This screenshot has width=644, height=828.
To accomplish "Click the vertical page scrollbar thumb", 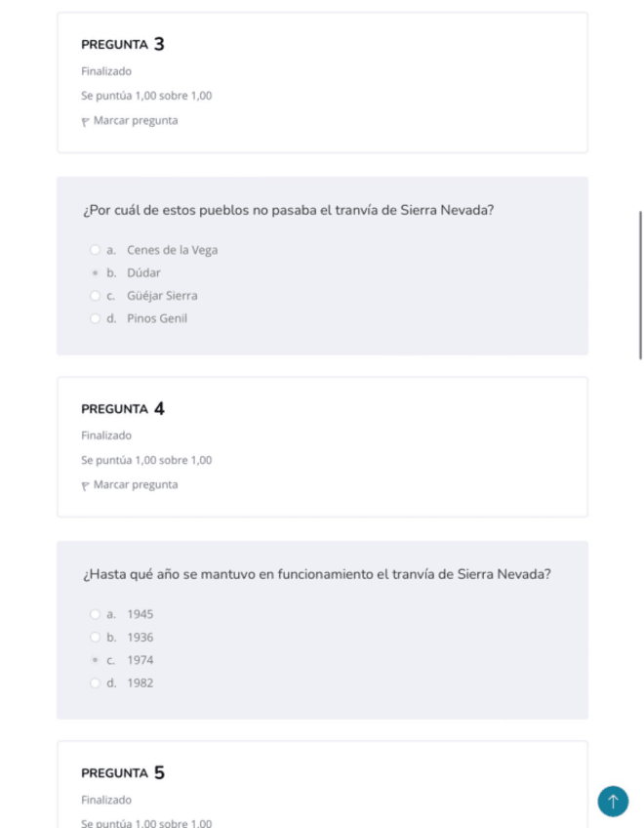I will pos(640,285).
